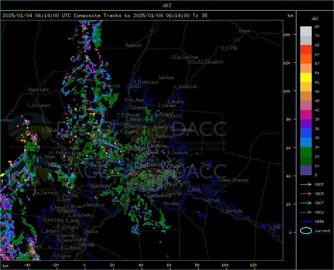Select the yellow 54 dBZ color swatch
Image resolution: width=334 pixels, height=270 pixels.
(x=306, y=78)
